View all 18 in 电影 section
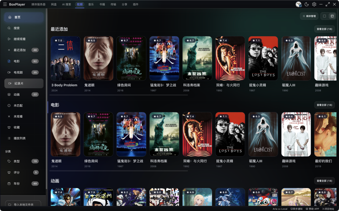Image resolution: width=339 pixels, height=211 pixels. click(324, 105)
